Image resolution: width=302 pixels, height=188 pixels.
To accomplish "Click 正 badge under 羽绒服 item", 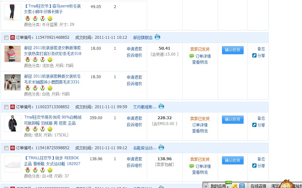I will (35, 129).
